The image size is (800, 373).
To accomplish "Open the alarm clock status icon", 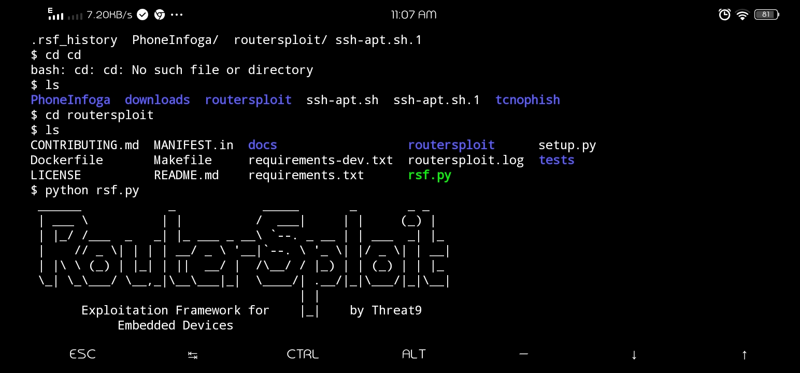I will 724,15.
